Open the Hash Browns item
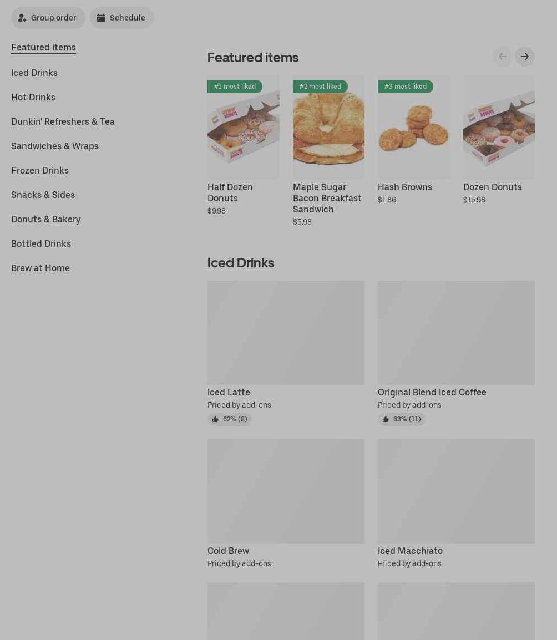This screenshot has height=640, width=557. 414,140
